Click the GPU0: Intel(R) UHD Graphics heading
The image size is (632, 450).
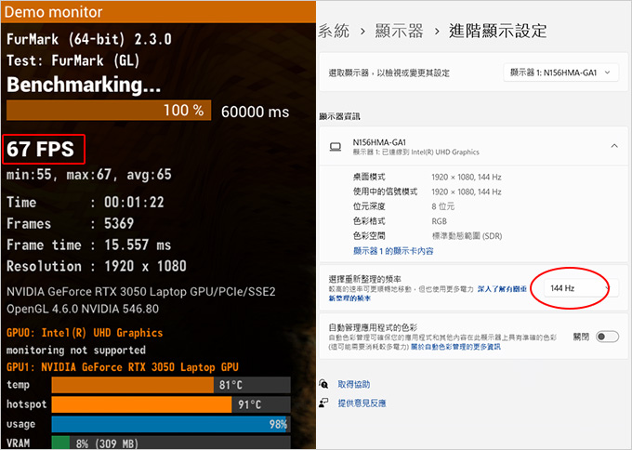tap(85, 333)
